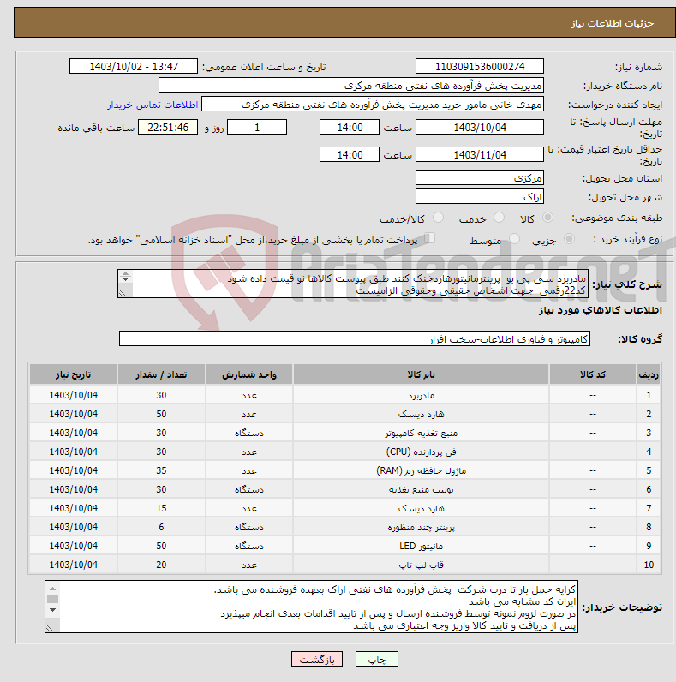The height and width of the screenshot is (682, 676).
Task: Click scroll-up arrow in توضیحات خریدار box
Action: [52, 589]
